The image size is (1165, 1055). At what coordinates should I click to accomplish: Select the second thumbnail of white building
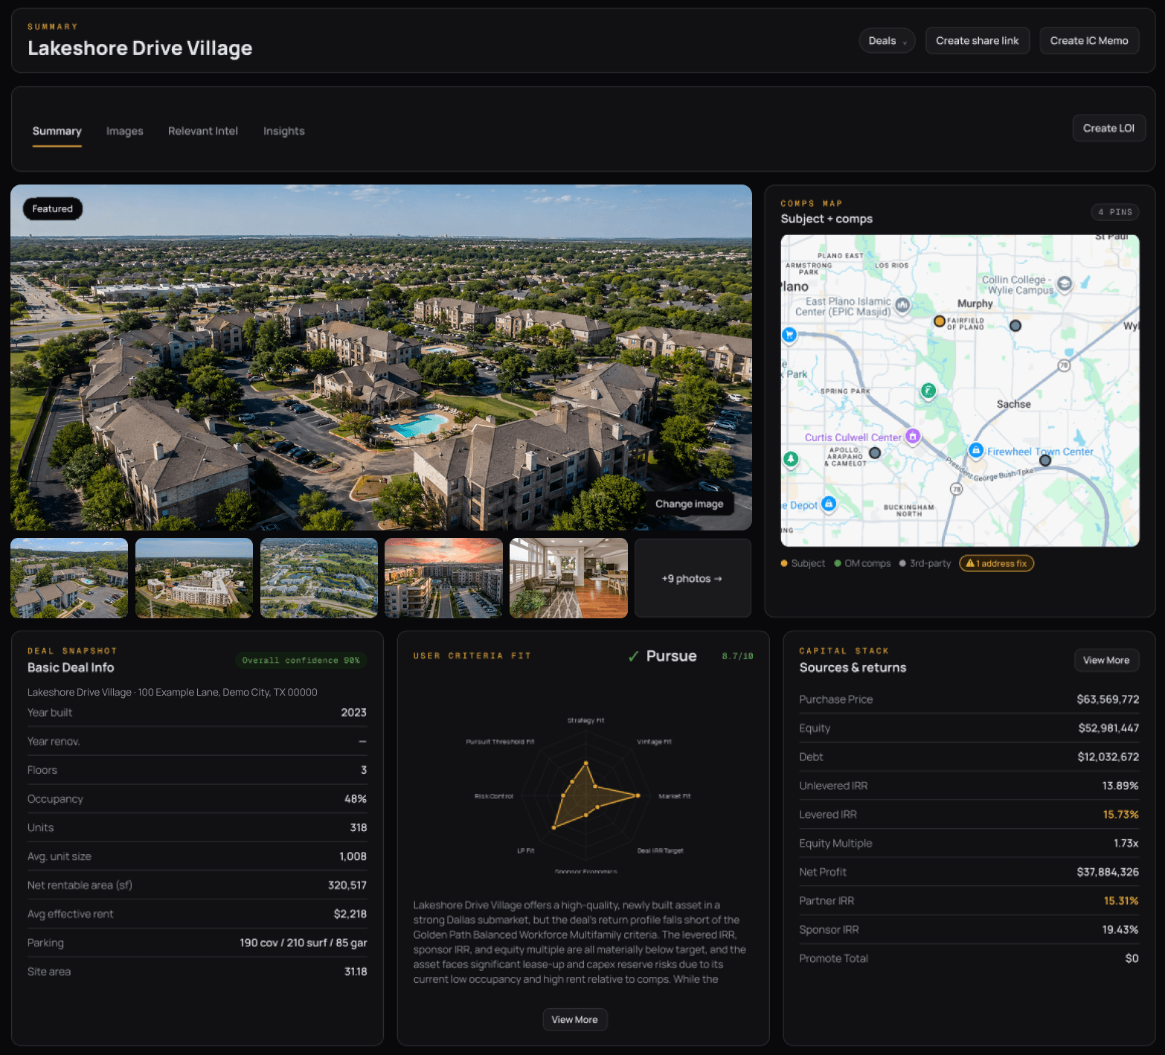pos(194,578)
